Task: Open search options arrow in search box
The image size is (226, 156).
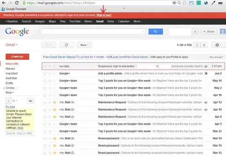Action: [143, 32]
